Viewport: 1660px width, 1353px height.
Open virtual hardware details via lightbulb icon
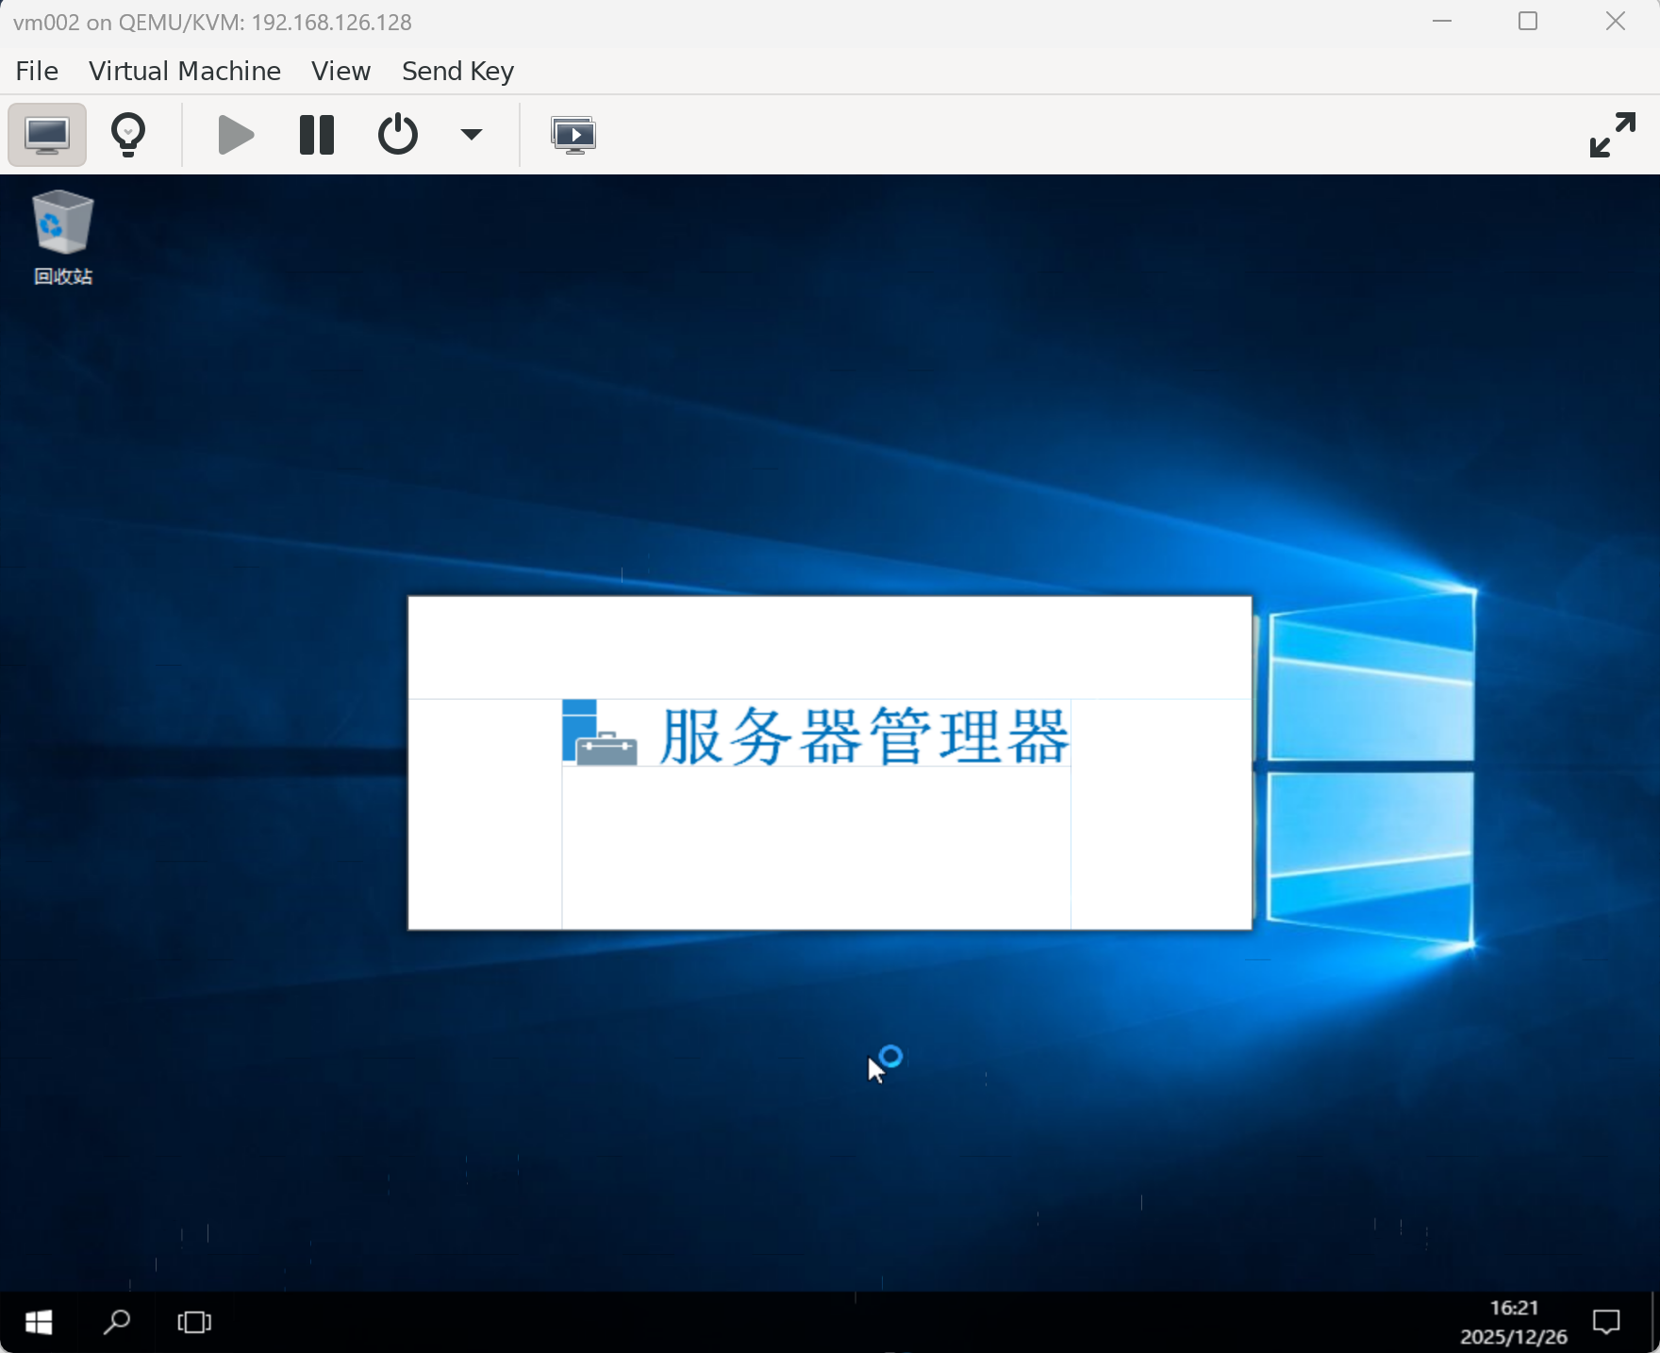(x=128, y=134)
